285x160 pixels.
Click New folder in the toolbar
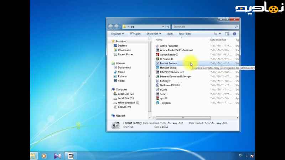[x=185, y=34]
